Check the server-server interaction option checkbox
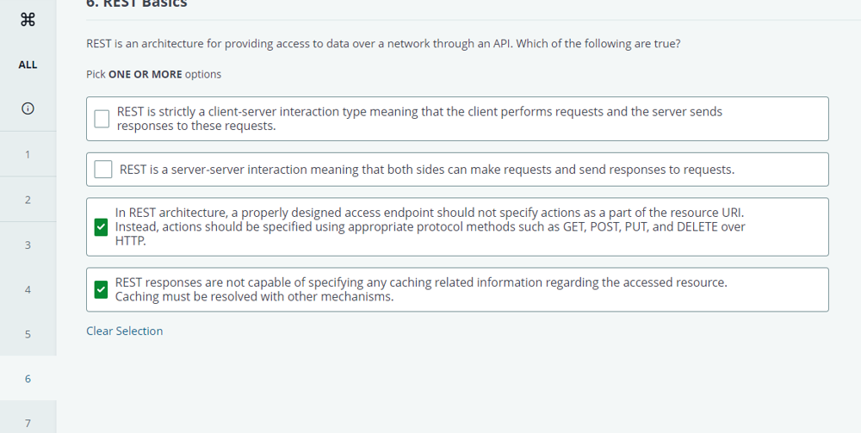The image size is (861, 433). (x=102, y=169)
